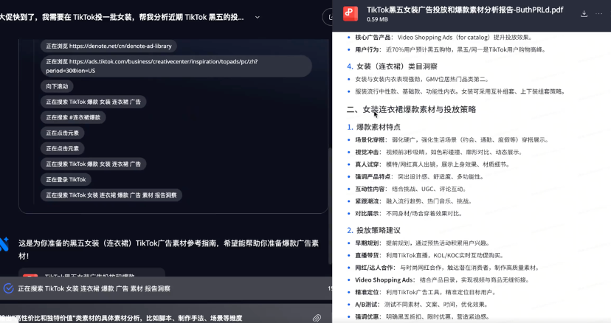Click subheading "1. 爆款素材特点"

(x=373, y=127)
